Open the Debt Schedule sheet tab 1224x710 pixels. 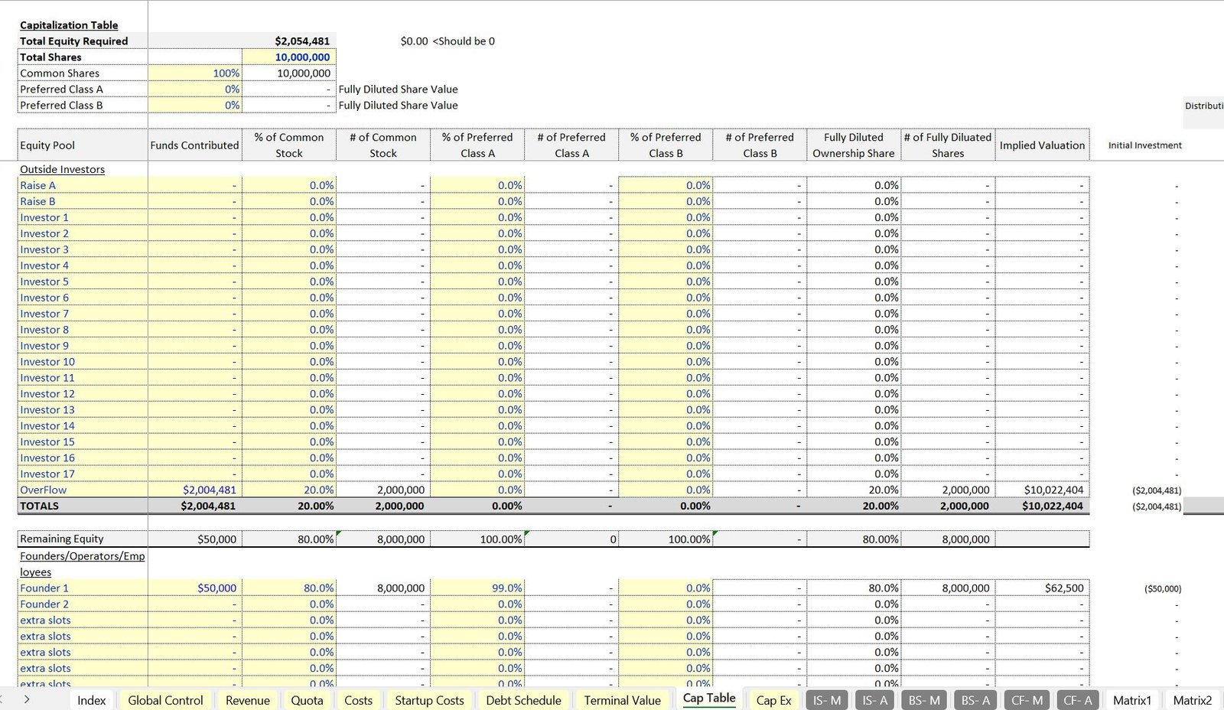click(x=523, y=700)
